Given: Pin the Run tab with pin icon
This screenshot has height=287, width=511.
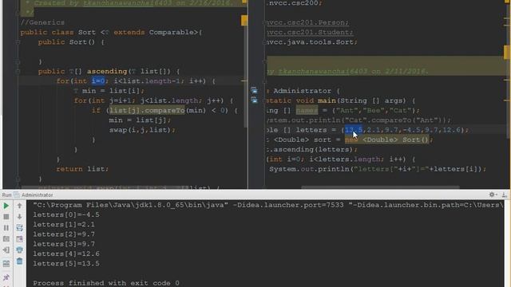Looking at the screenshot, I should pos(6,277).
